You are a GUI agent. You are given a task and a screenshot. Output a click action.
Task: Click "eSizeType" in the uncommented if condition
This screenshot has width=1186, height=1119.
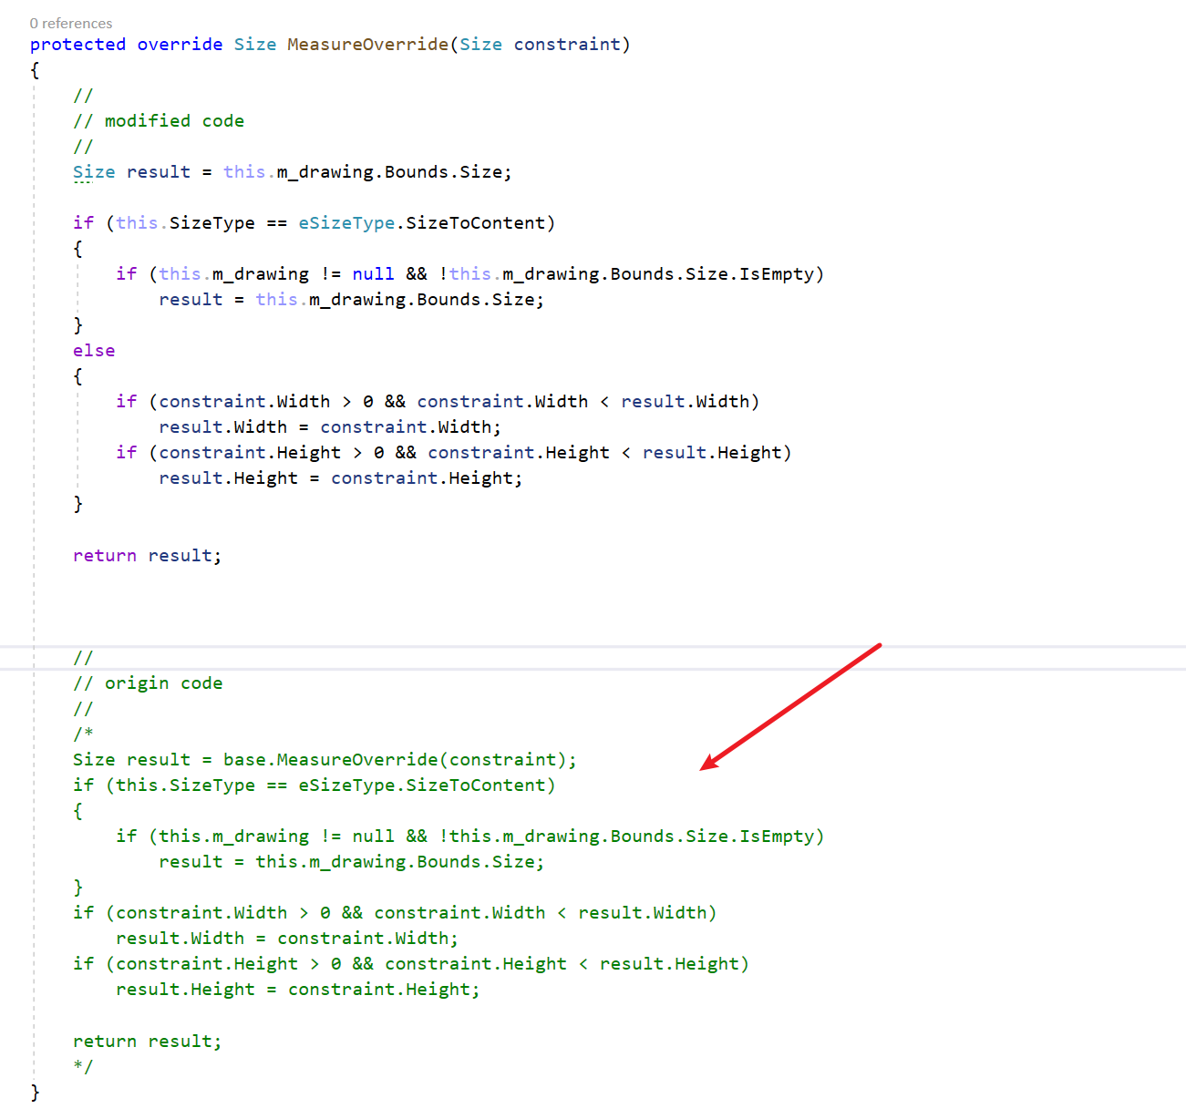tap(346, 223)
